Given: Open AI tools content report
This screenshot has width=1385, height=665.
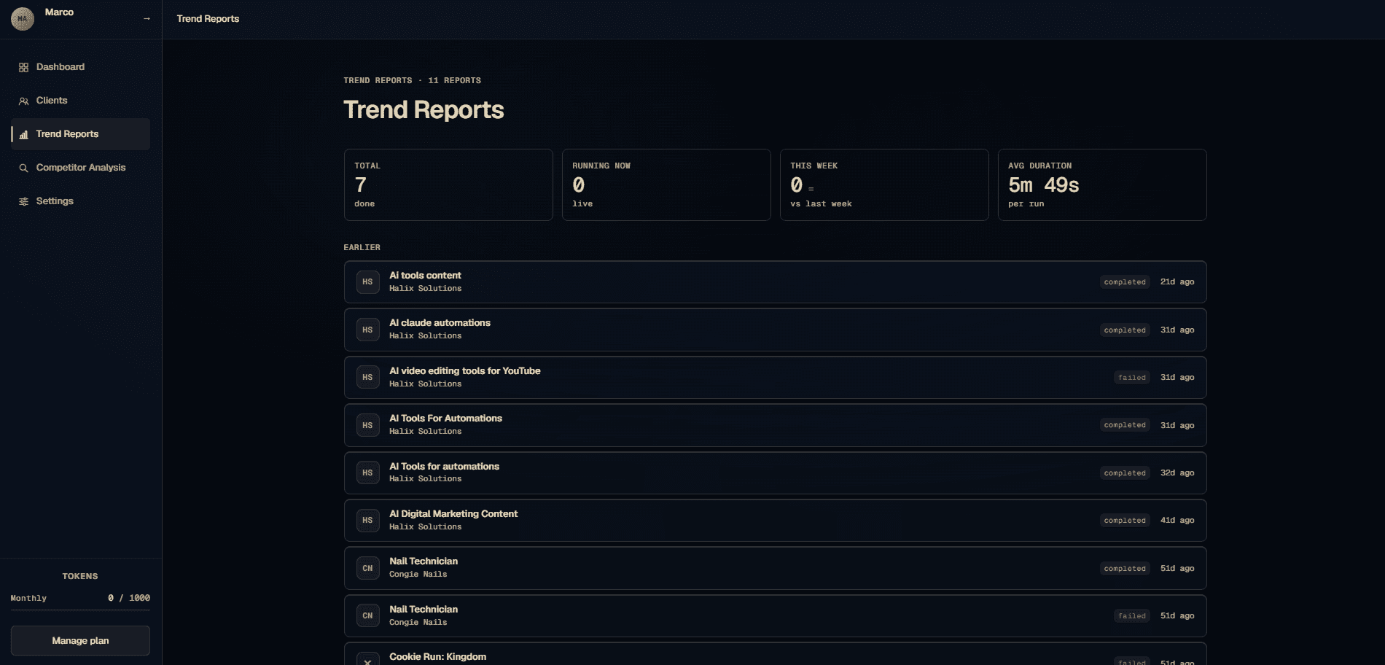Looking at the screenshot, I should coord(775,282).
